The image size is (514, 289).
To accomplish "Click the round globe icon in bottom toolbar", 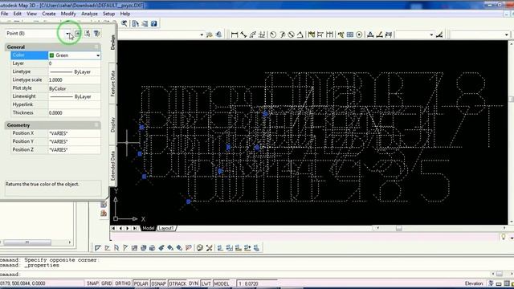I will 200,248.
